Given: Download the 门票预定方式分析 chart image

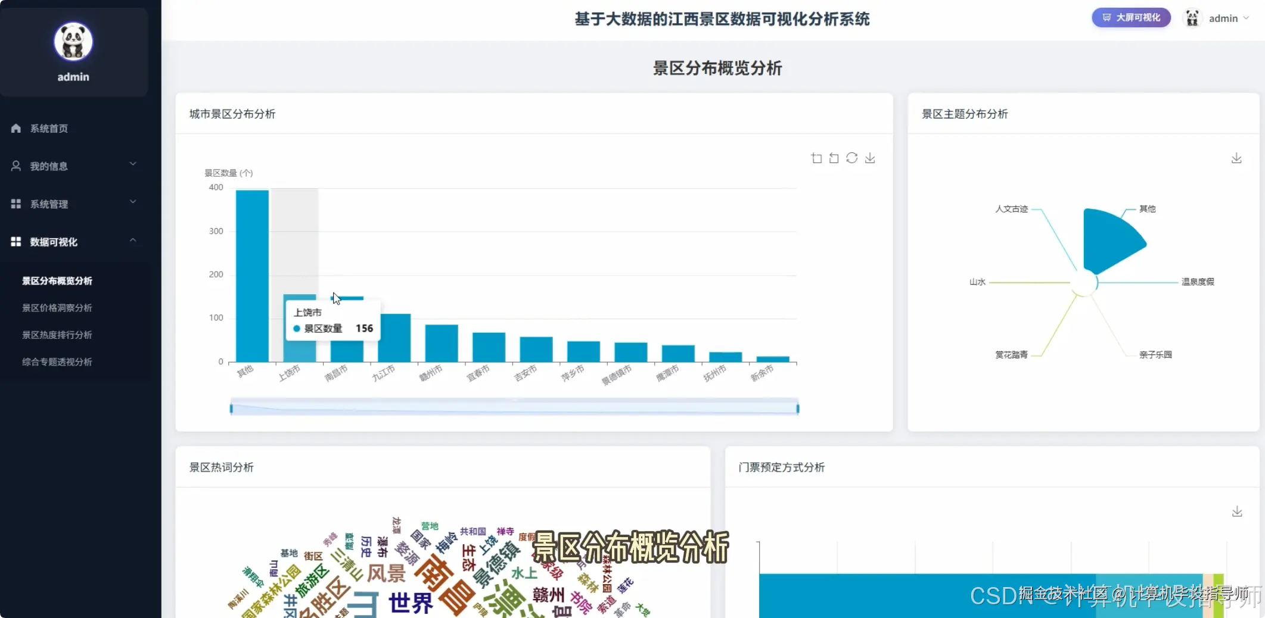Looking at the screenshot, I should 1236,511.
